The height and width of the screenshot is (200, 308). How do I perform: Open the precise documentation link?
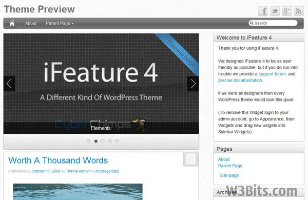(240, 81)
